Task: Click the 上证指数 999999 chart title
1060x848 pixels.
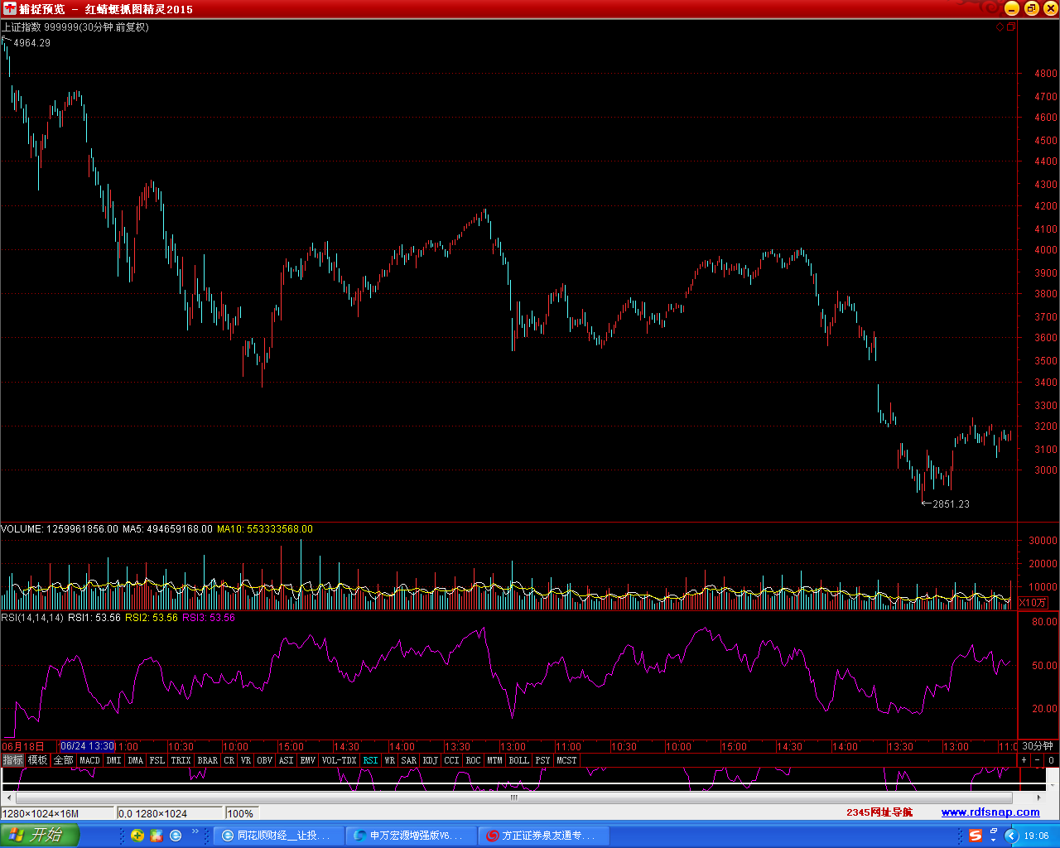Action: (x=75, y=27)
